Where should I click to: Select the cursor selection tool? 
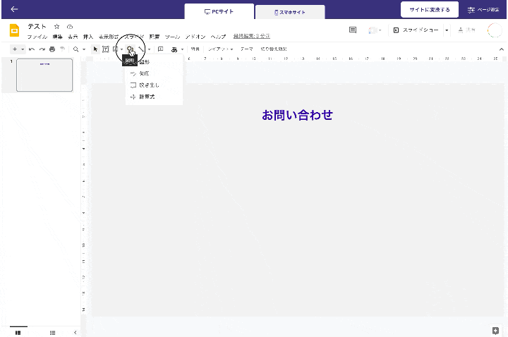click(95, 49)
